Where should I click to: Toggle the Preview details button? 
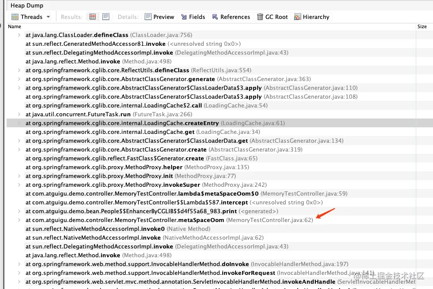pos(160,17)
